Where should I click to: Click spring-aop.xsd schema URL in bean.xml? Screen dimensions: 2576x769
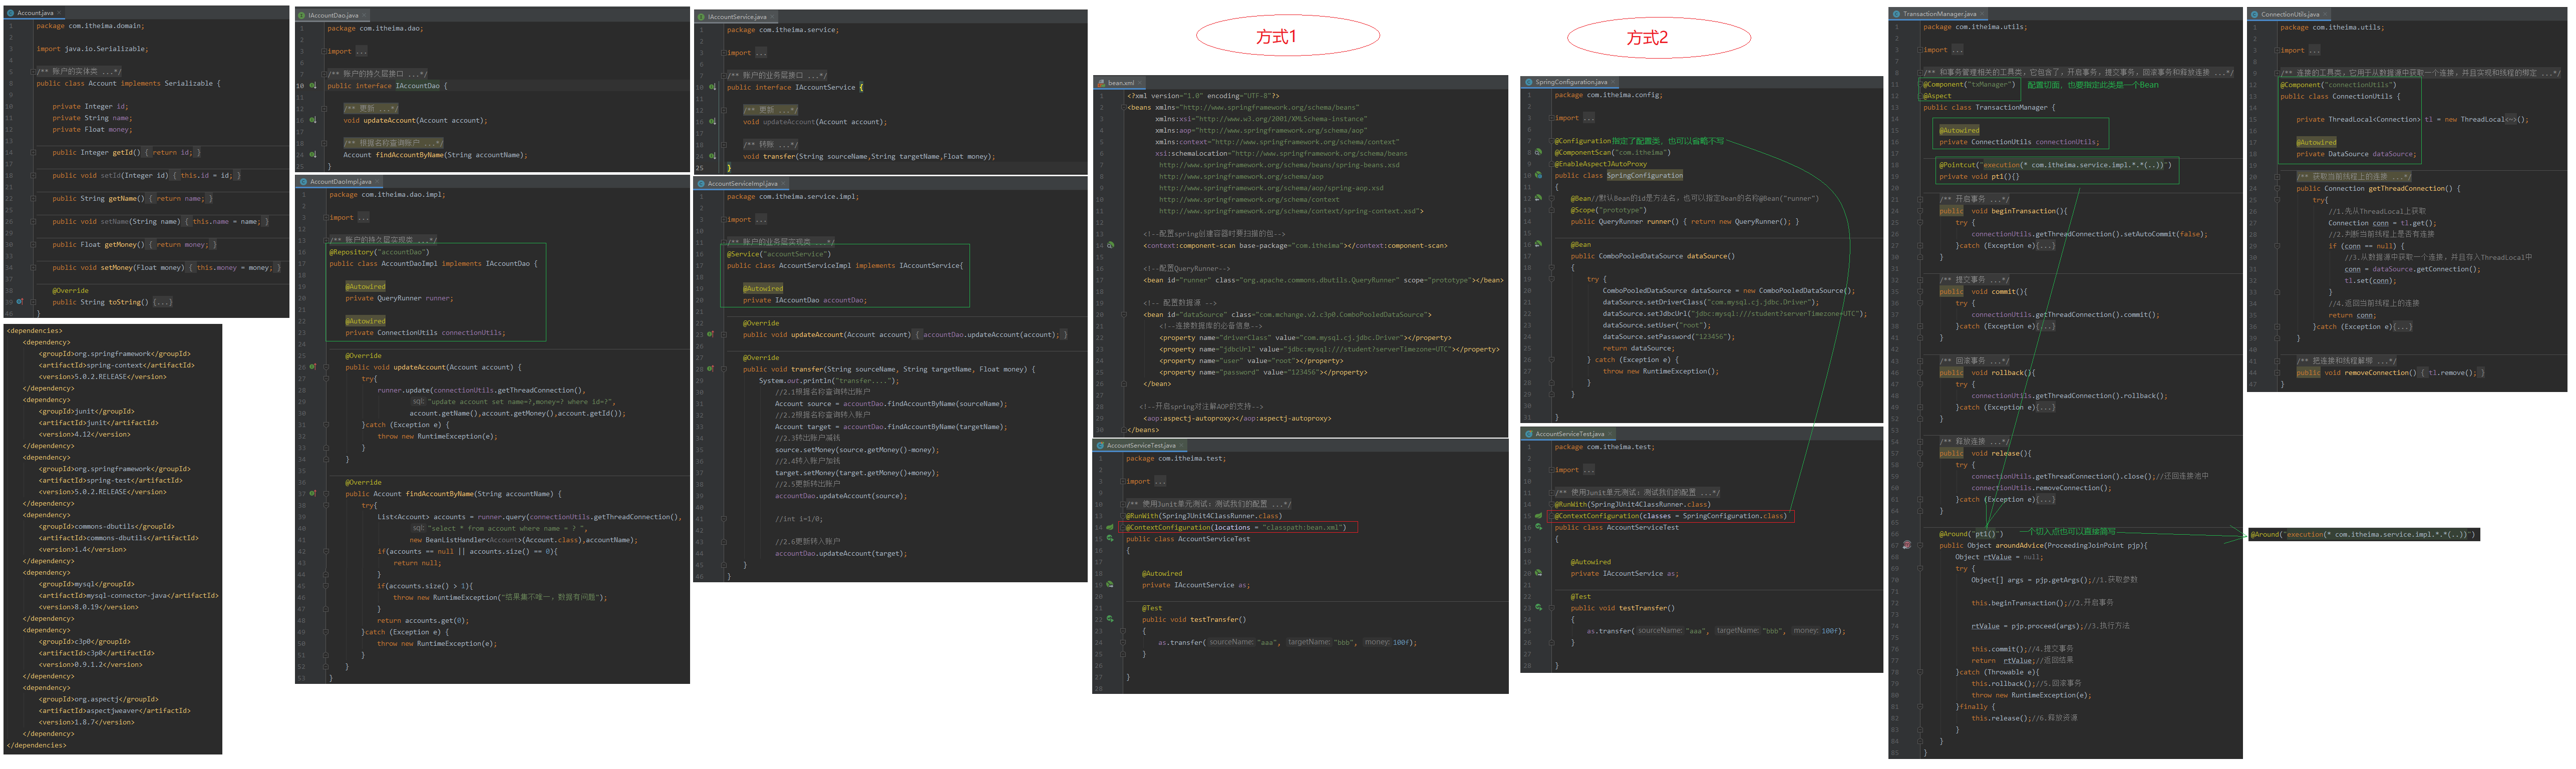pyautogui.click(x=1271, y=188)
